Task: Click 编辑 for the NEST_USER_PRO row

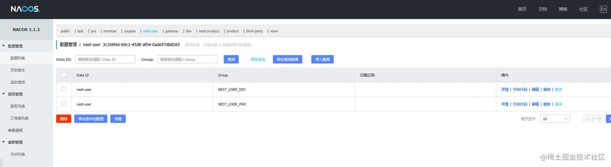Action: (x=535, y=104)
